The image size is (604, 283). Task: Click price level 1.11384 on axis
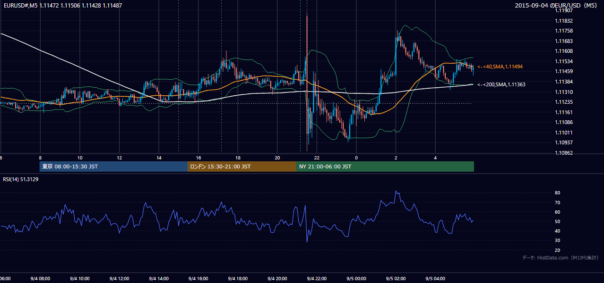pos(564,82)
